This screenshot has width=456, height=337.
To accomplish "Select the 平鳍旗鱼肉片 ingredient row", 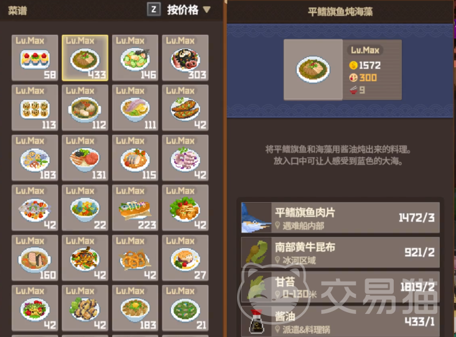I will pyautogui.click(x=340, y=218).
